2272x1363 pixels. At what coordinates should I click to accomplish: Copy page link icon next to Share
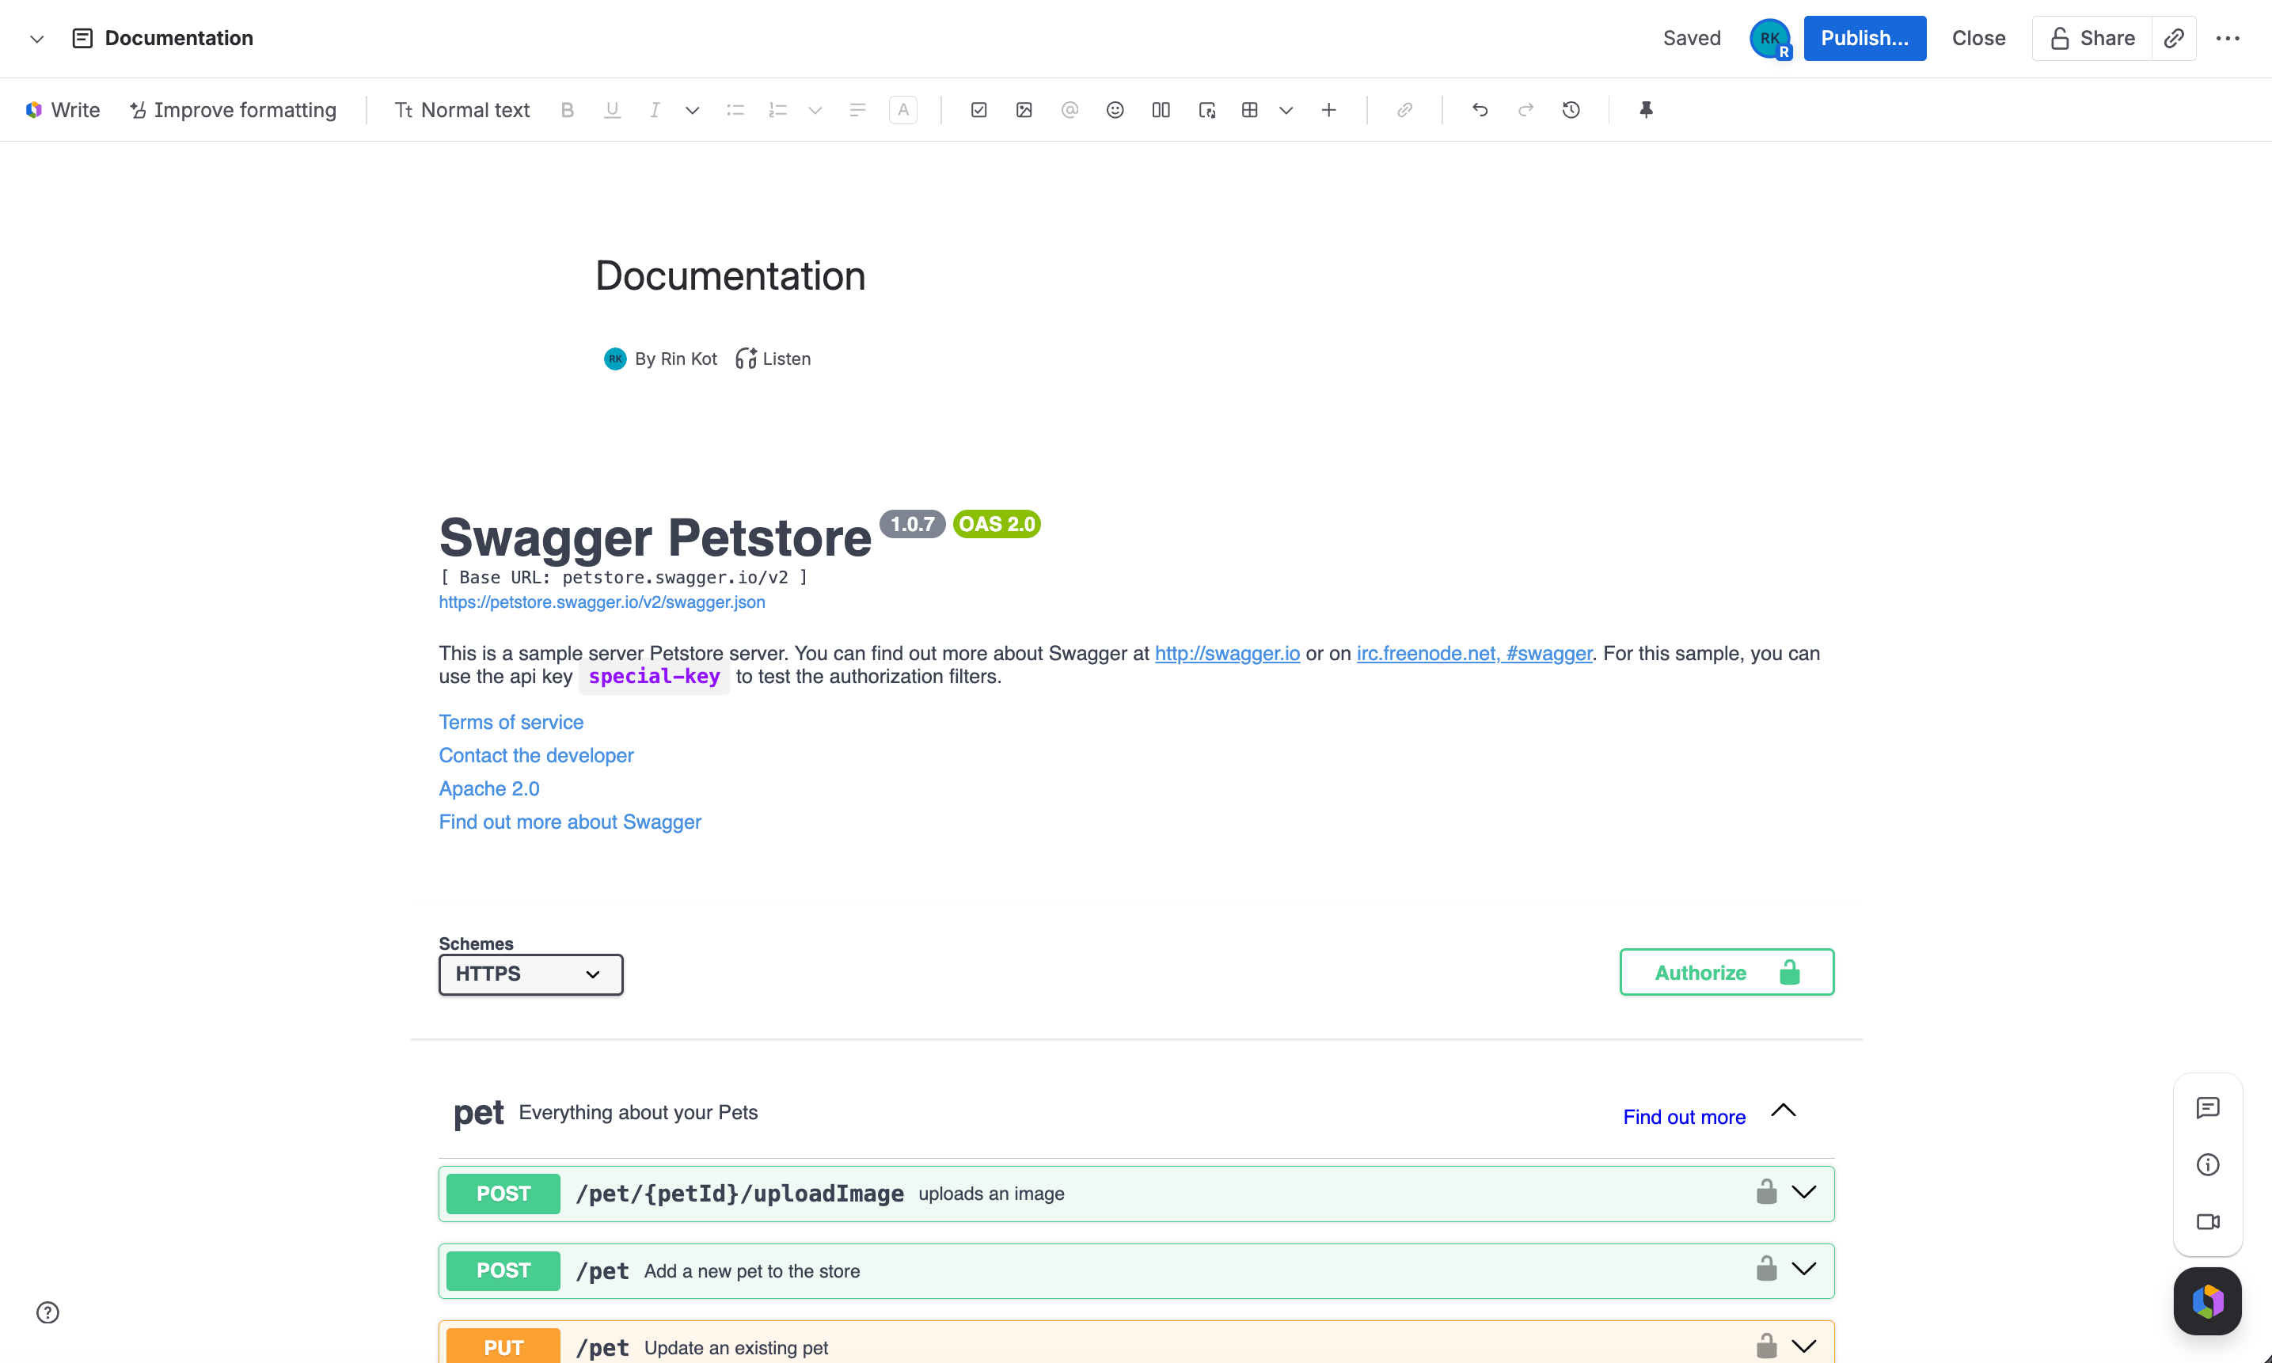coord(2174,39)
